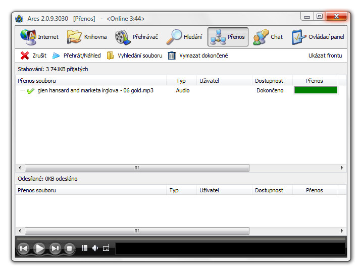Minimize the Ares window
This screenshot has width=358, height=267.
(307, 17)
